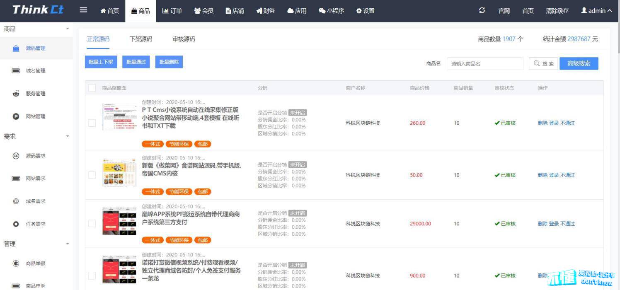Viewport: 620px width, 290px height.
Task: Switch to the 下架源码 tab
Action: point(141,39)
